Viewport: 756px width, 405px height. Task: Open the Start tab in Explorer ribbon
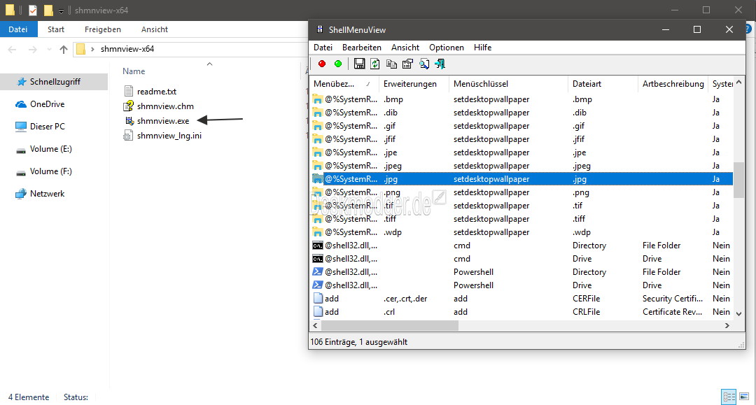pyautogui.click(x=56, y=29)
